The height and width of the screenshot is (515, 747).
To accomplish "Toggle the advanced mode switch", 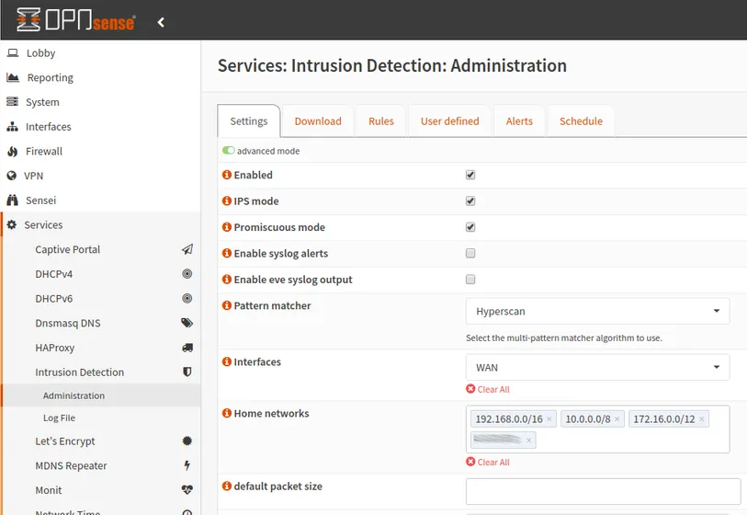I will (228, 151).
